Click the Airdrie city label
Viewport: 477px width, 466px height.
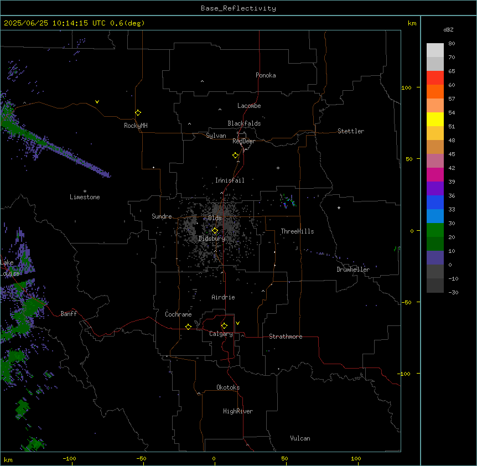click(x=223, y=297)
